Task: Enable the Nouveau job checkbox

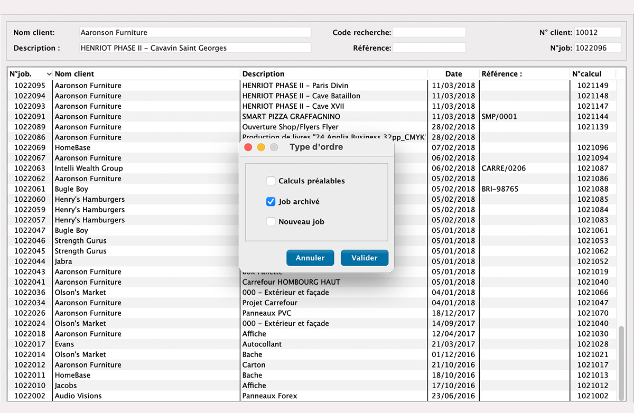Action: point(271,222)
